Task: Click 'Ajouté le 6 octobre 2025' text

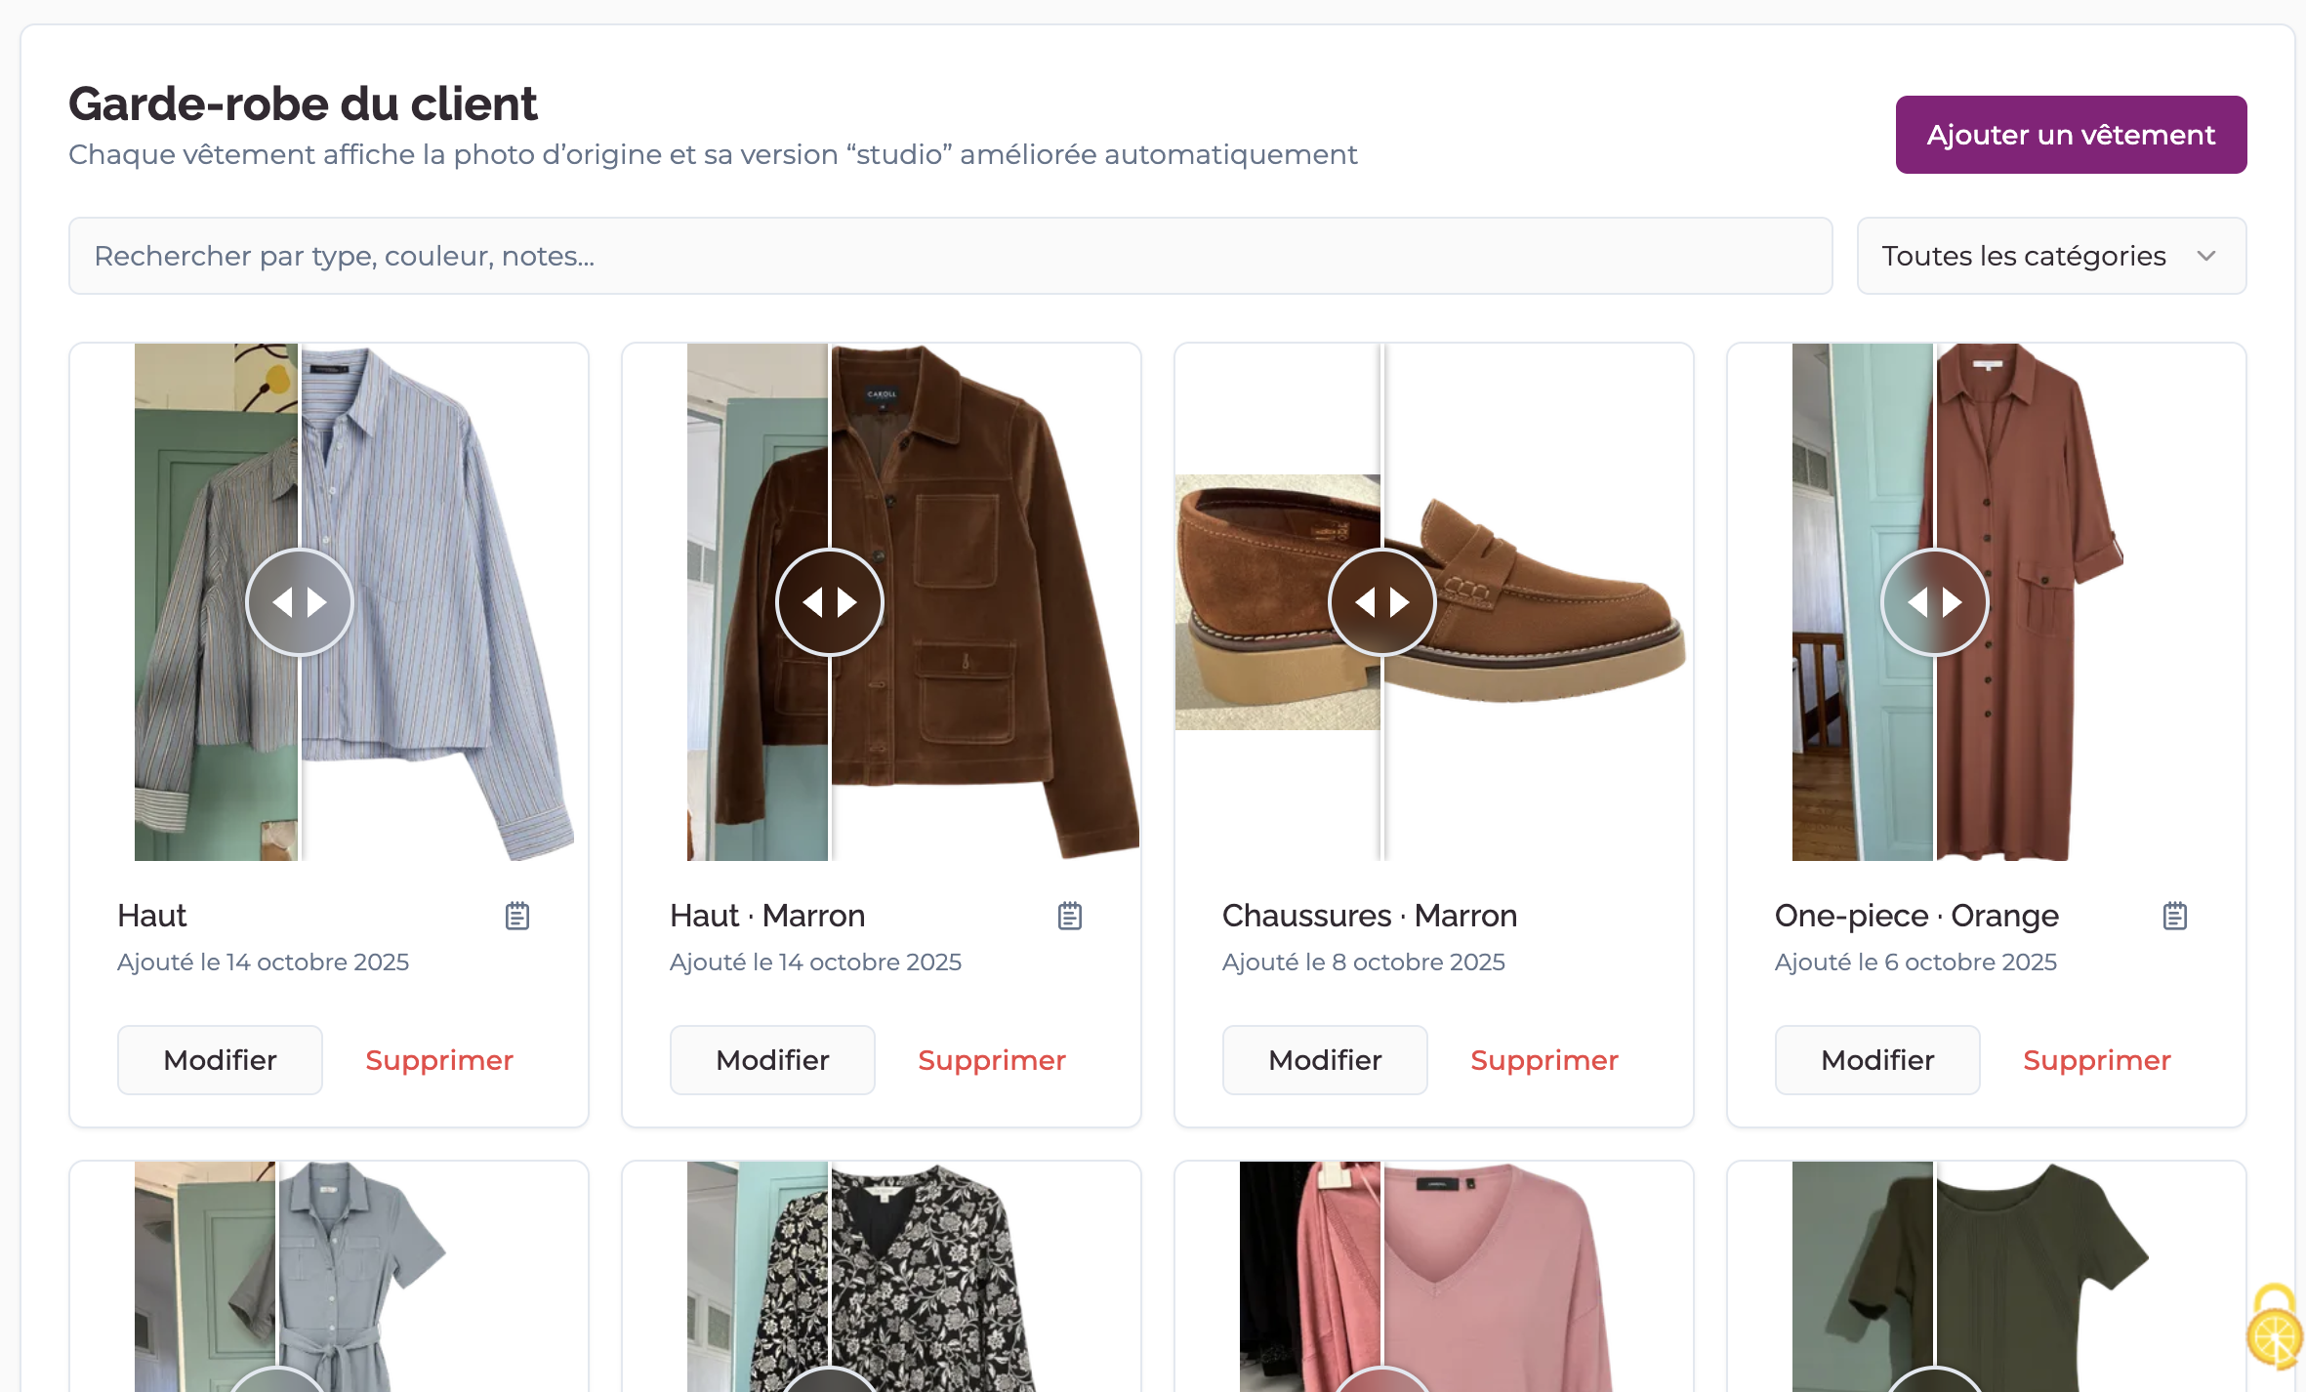Action: pos(1915,962)
